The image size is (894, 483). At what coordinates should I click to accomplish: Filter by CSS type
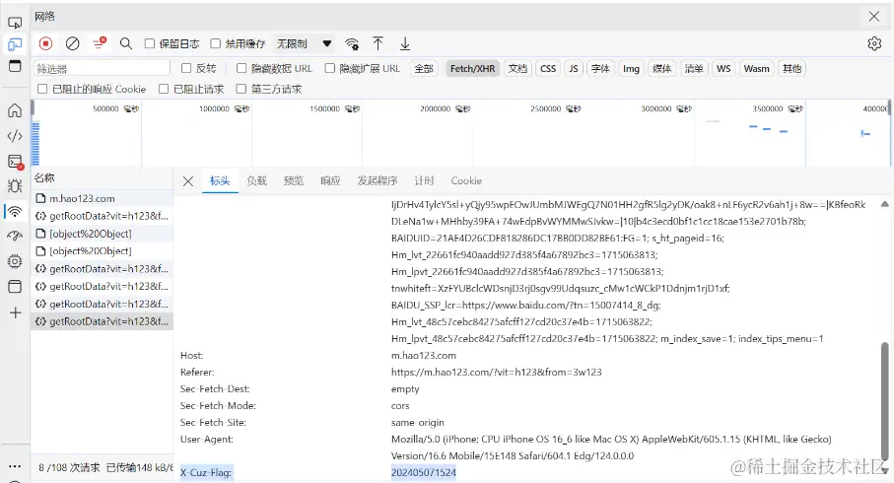(548, 68)
